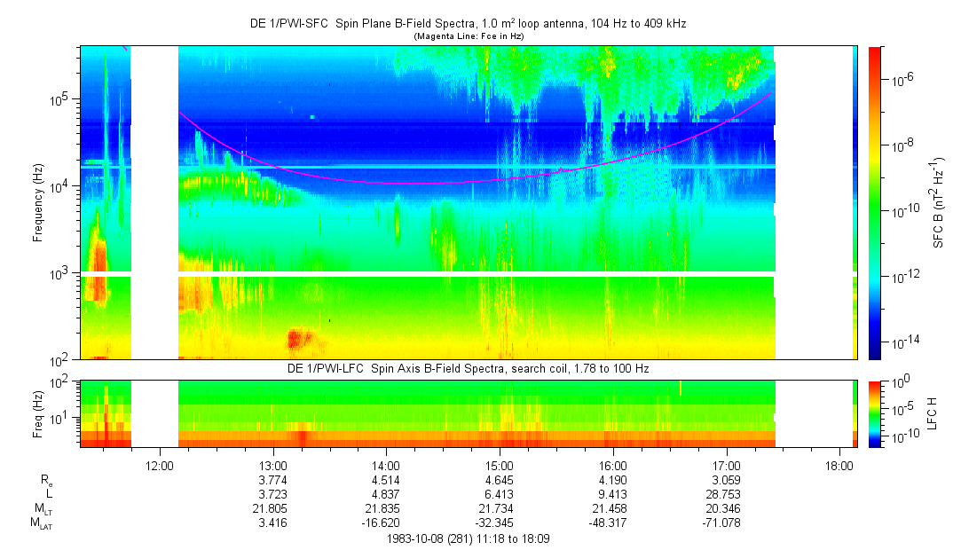
Task: Click the MLAT value -48.317
Action: click(609, 523)
